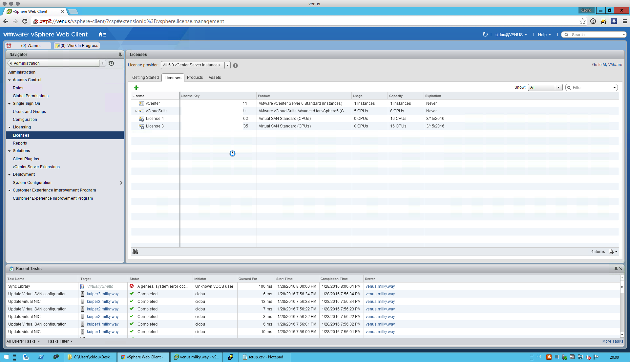
Task: Open the cidou@VENUS user menu
Action: pos(511,35)
